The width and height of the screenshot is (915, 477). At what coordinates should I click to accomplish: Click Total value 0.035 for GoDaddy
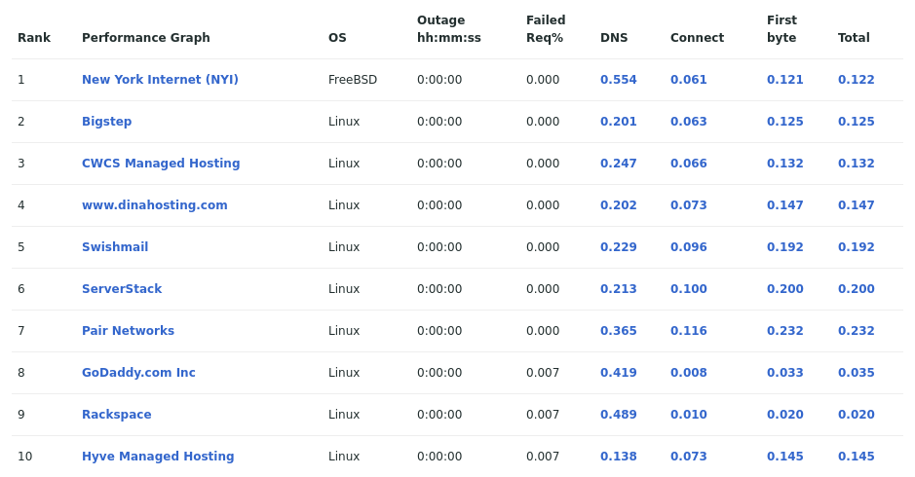(857, 373)
